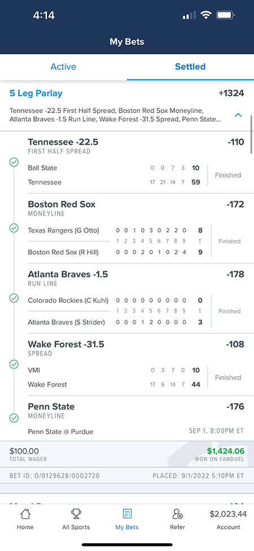This screenshot has height=551, width=254.
Task: Select the Settled tab
Action: point(191,66)
